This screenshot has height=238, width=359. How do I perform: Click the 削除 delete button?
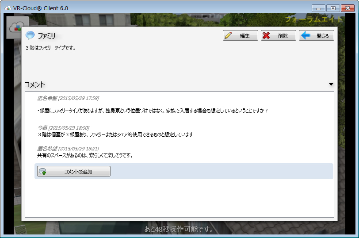click(279, 35)
